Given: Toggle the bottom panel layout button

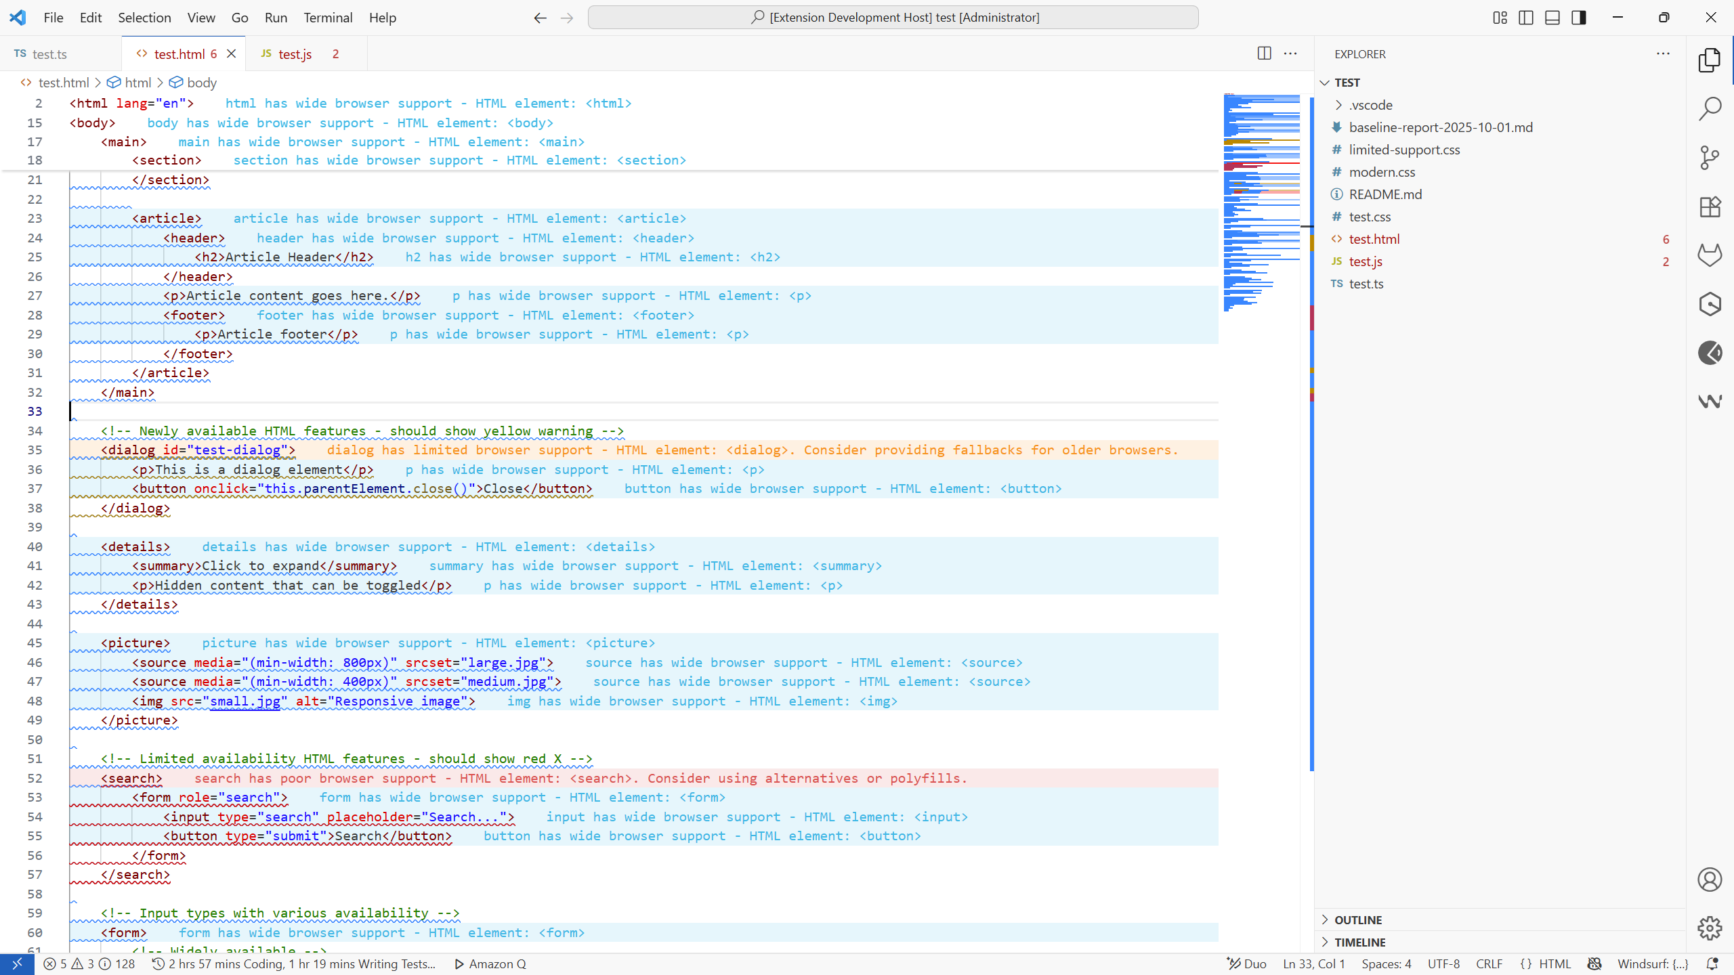Looking at the screenshot, I should click(x=1552, y=18).
